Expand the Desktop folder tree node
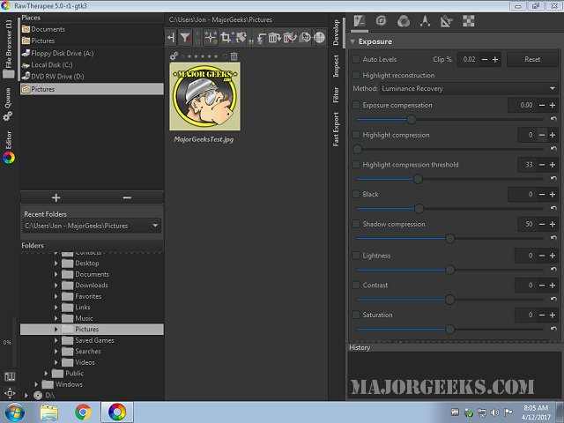The image size is (564, 423). [x=56, y=263]
